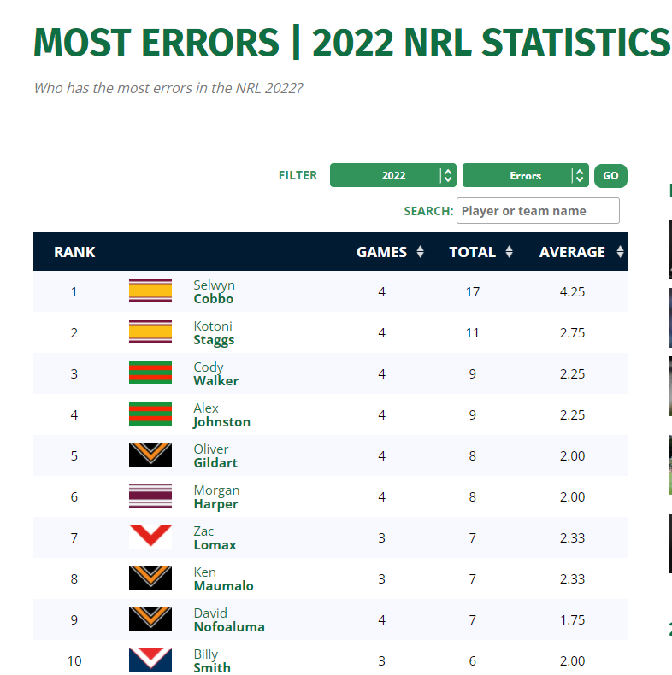Image resolution: width=672 pixels, height=675 pixels.
Task: Click Alex Johnston's Rabbitohs jersey icon
Action: click(x=150, y=414)
